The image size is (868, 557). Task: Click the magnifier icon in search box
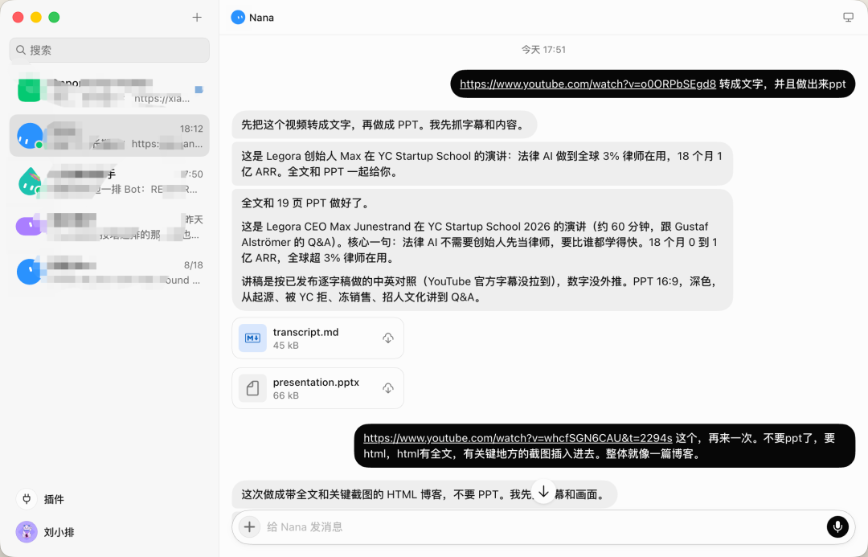click(x=20, y=50)
